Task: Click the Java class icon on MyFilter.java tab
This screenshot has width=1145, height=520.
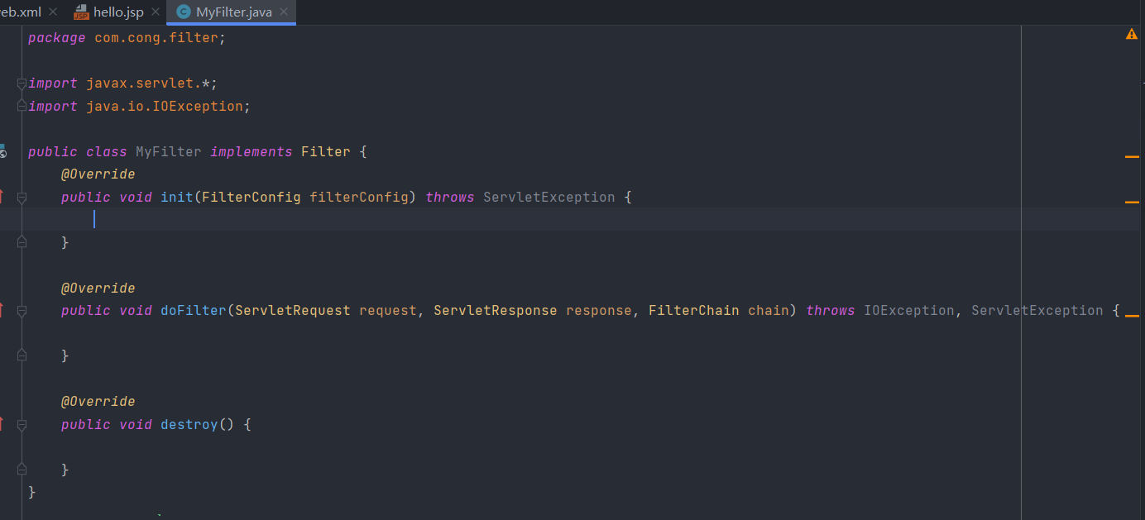Action: pyautogui.click(x=184, y=12)
